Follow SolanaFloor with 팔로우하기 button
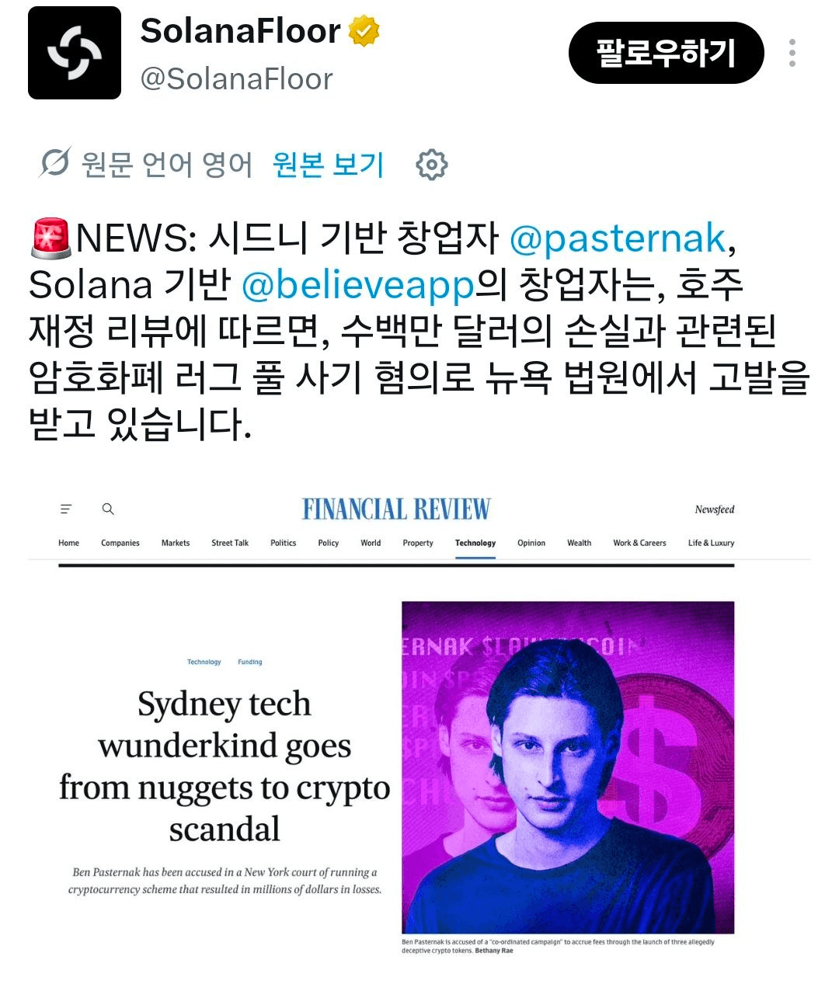 coord(666,53)
